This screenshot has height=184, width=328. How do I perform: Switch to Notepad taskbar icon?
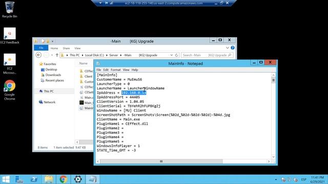click(x=92, y=179)
